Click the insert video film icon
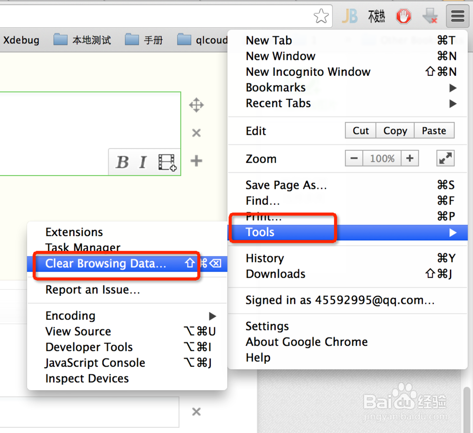The height and width of the screenshot is (433, 473). click(167, 162)
